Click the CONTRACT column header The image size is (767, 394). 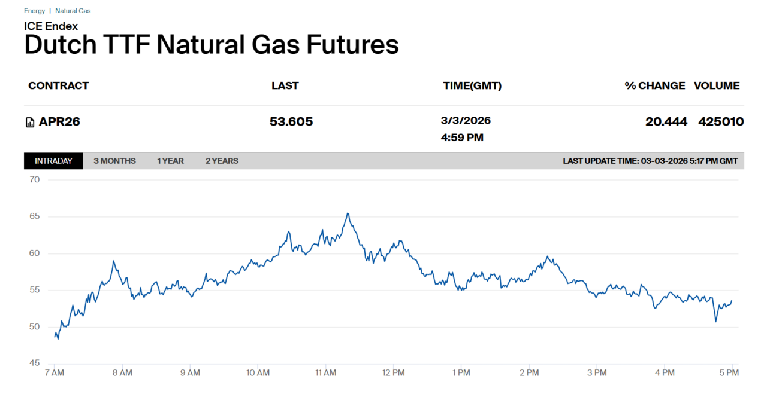[58, 85]
